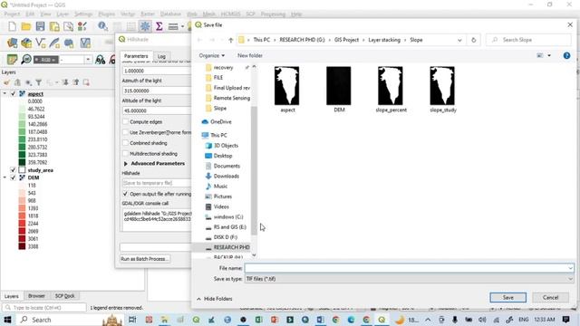Enable the Compute edges checkbox
This screenshot has width=580, height=326.
pos(125,121)
